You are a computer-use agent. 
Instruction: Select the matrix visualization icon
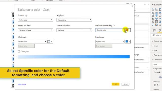point(160,22)
